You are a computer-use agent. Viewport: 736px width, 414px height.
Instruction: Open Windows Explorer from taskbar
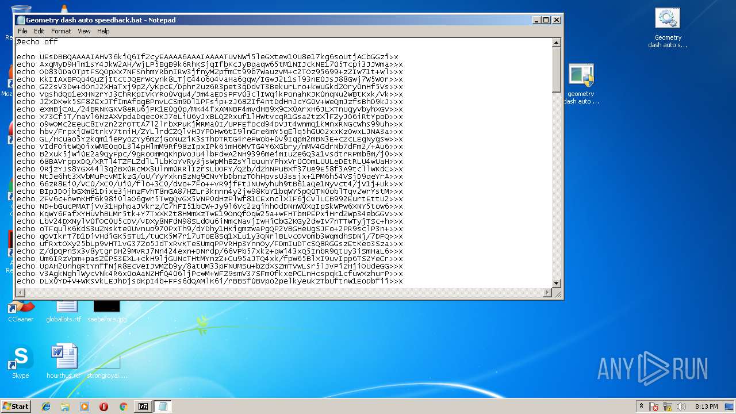[65, 407]
